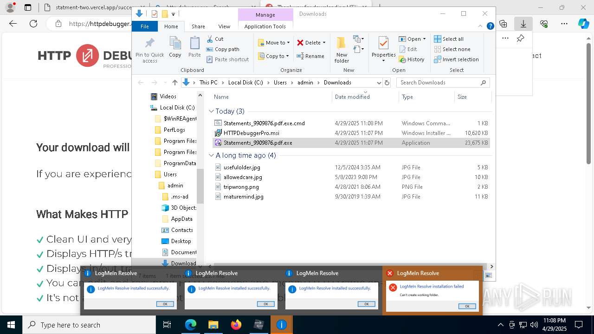This screenshot has width=594, height=334.
Task: Click the file list horizontal scrollbar right arrow
Action: point(491,266)
